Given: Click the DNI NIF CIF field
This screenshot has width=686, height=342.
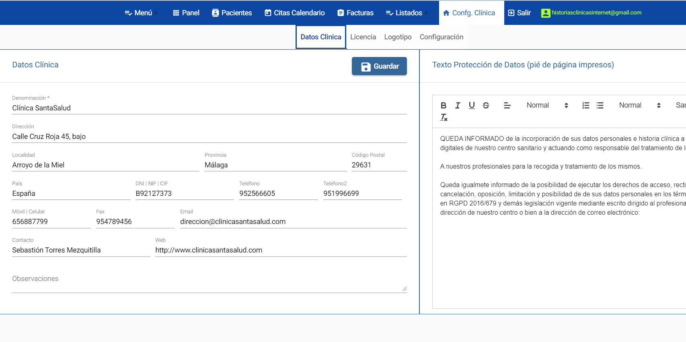Looking at the screenshot, I should pos(185,193).
